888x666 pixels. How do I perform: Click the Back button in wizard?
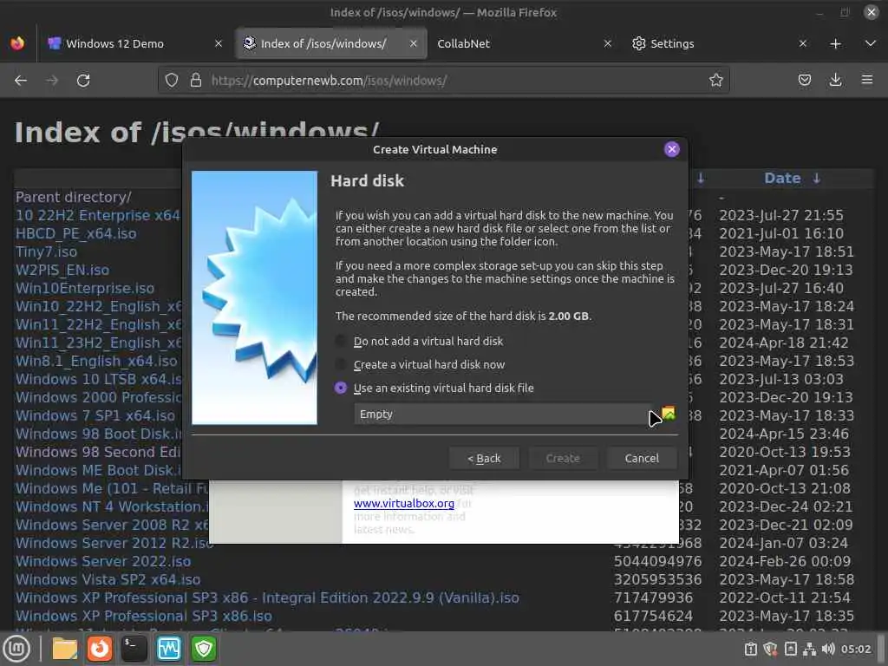(484, 458)
